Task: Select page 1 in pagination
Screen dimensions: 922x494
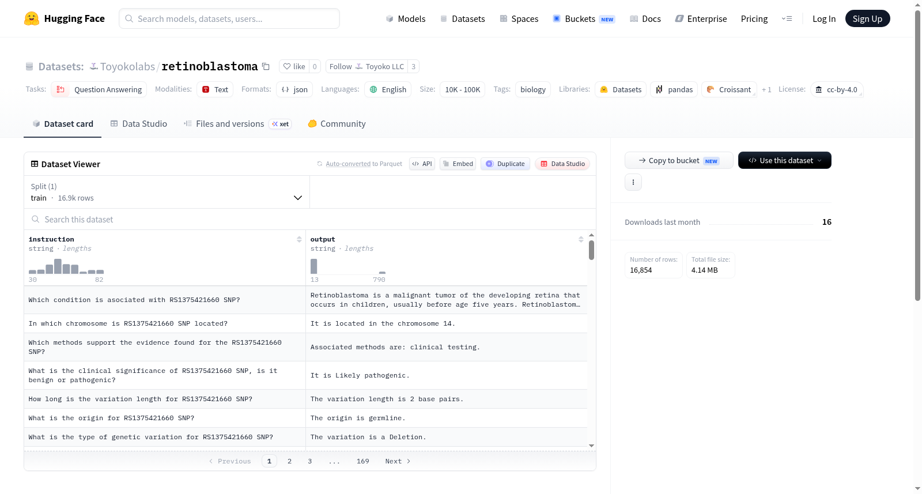Action: [269, 461]
